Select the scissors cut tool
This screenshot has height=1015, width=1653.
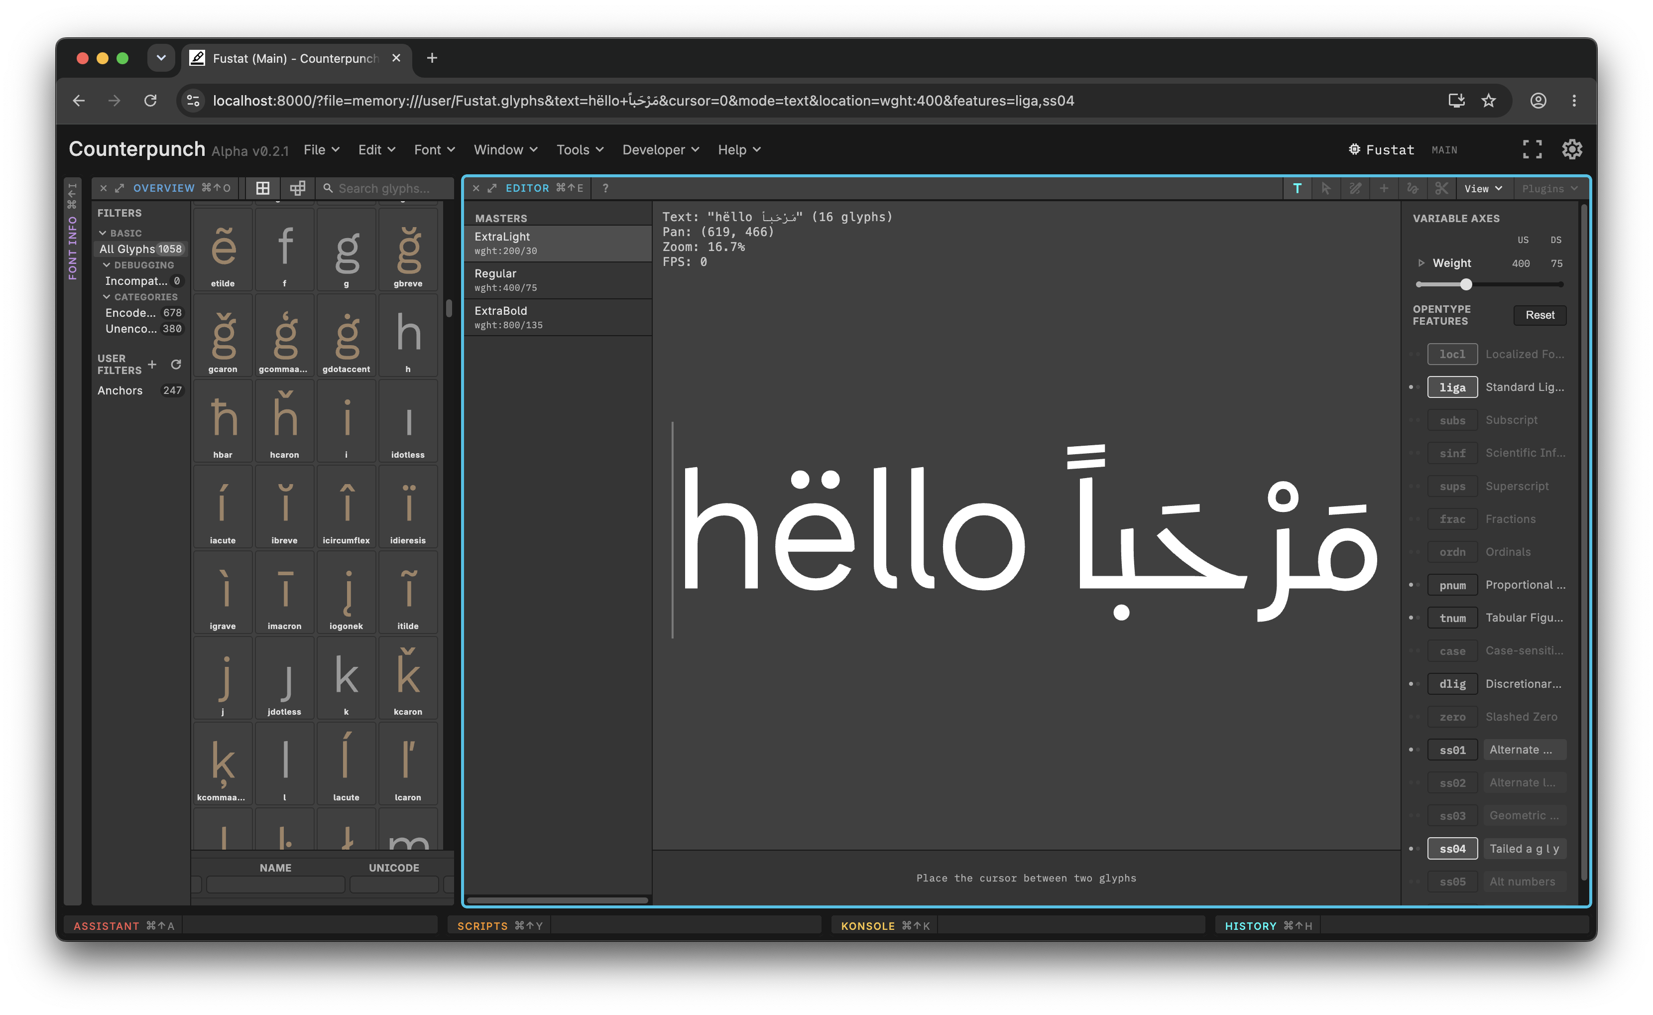[x=1441, y=189]
